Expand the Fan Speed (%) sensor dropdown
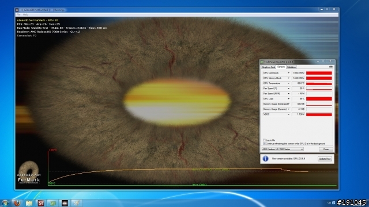 (x=289, y=89)
